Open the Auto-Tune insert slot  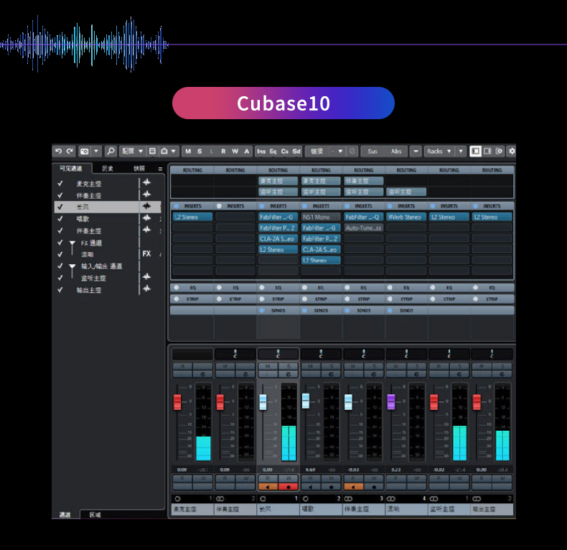pyautogui.click(x=363, y=228)
